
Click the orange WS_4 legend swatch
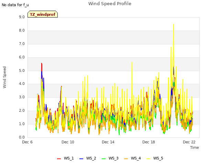click(126, 159)
